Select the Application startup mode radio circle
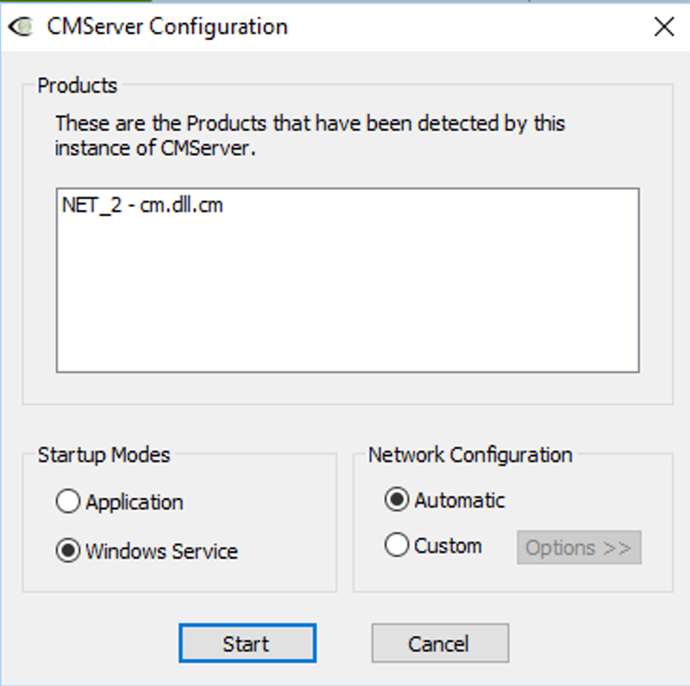Viewport: 690px width, 686px height. (68, 502)
